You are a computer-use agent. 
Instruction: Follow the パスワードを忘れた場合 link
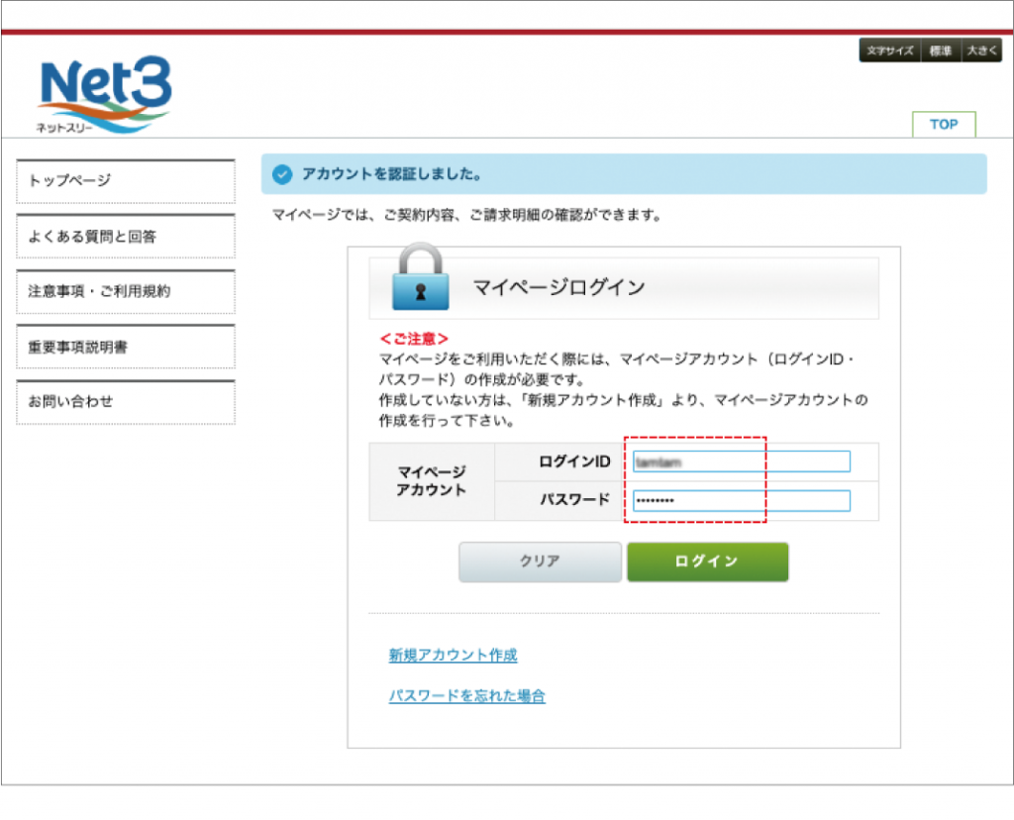coord(467,696)
